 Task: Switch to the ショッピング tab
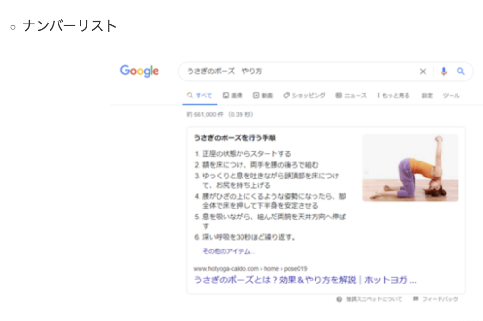click(x=304, y=96)
